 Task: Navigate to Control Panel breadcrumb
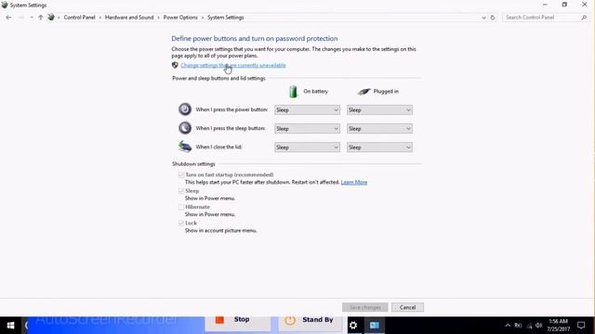[x=79, y=18]
